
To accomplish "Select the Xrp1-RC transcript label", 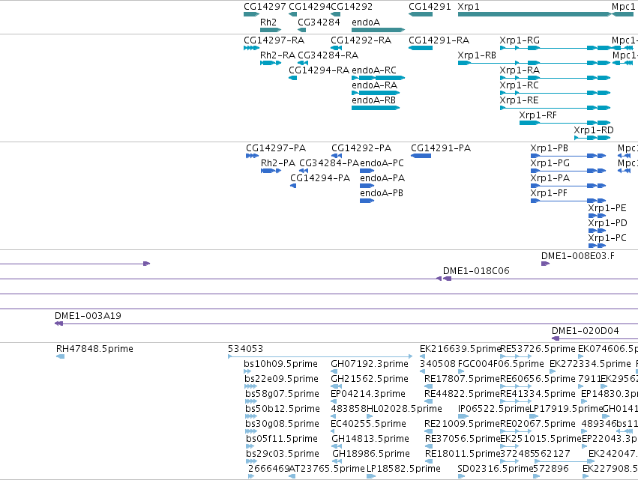I will pos(520,85).
